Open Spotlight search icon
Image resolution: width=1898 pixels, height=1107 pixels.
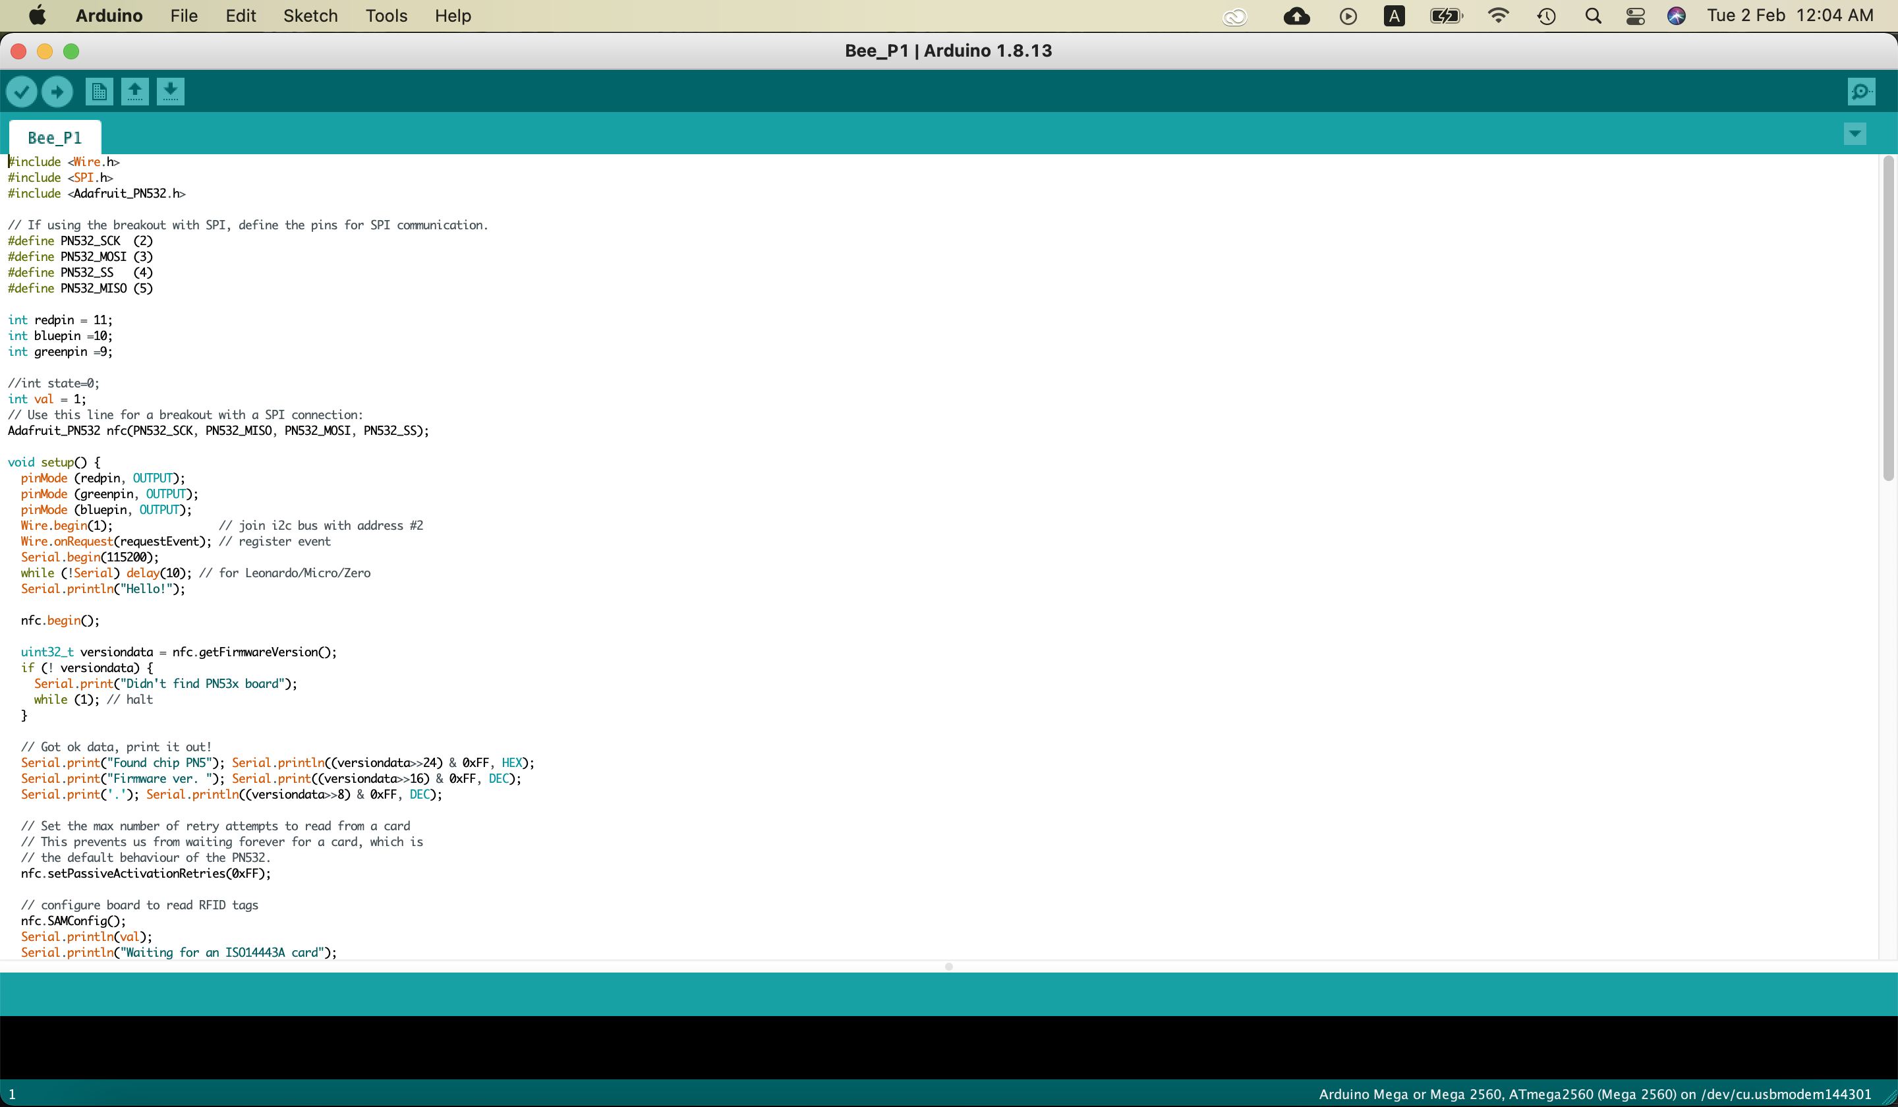click(1593, 16)
